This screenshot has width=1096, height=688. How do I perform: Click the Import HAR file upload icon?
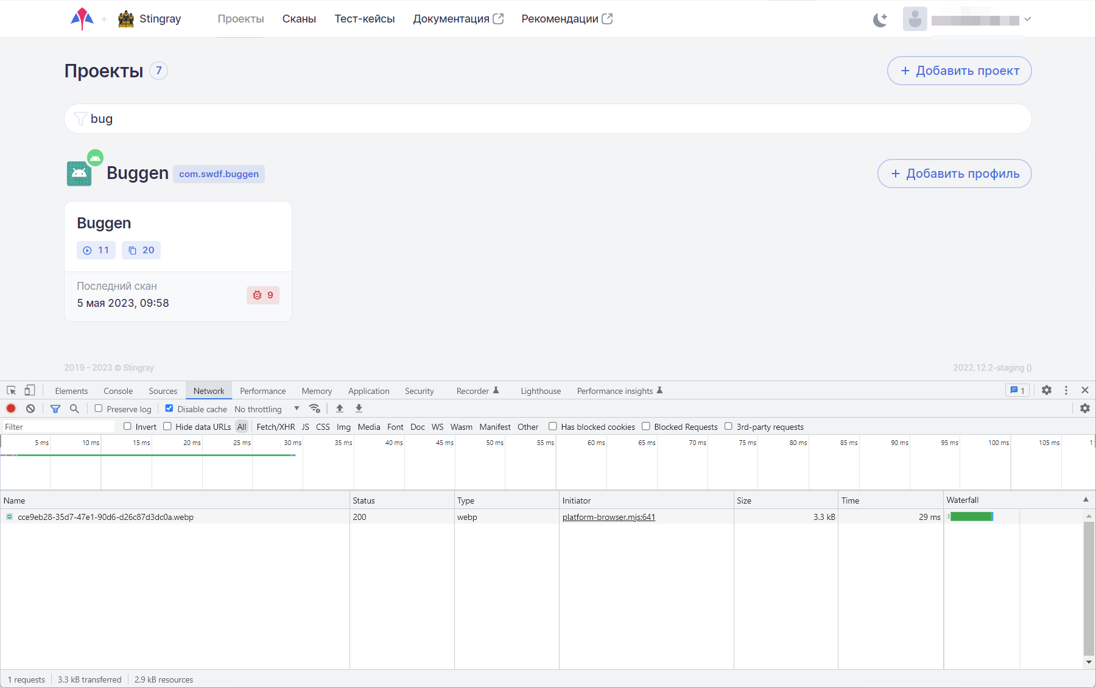click(340, 409)
